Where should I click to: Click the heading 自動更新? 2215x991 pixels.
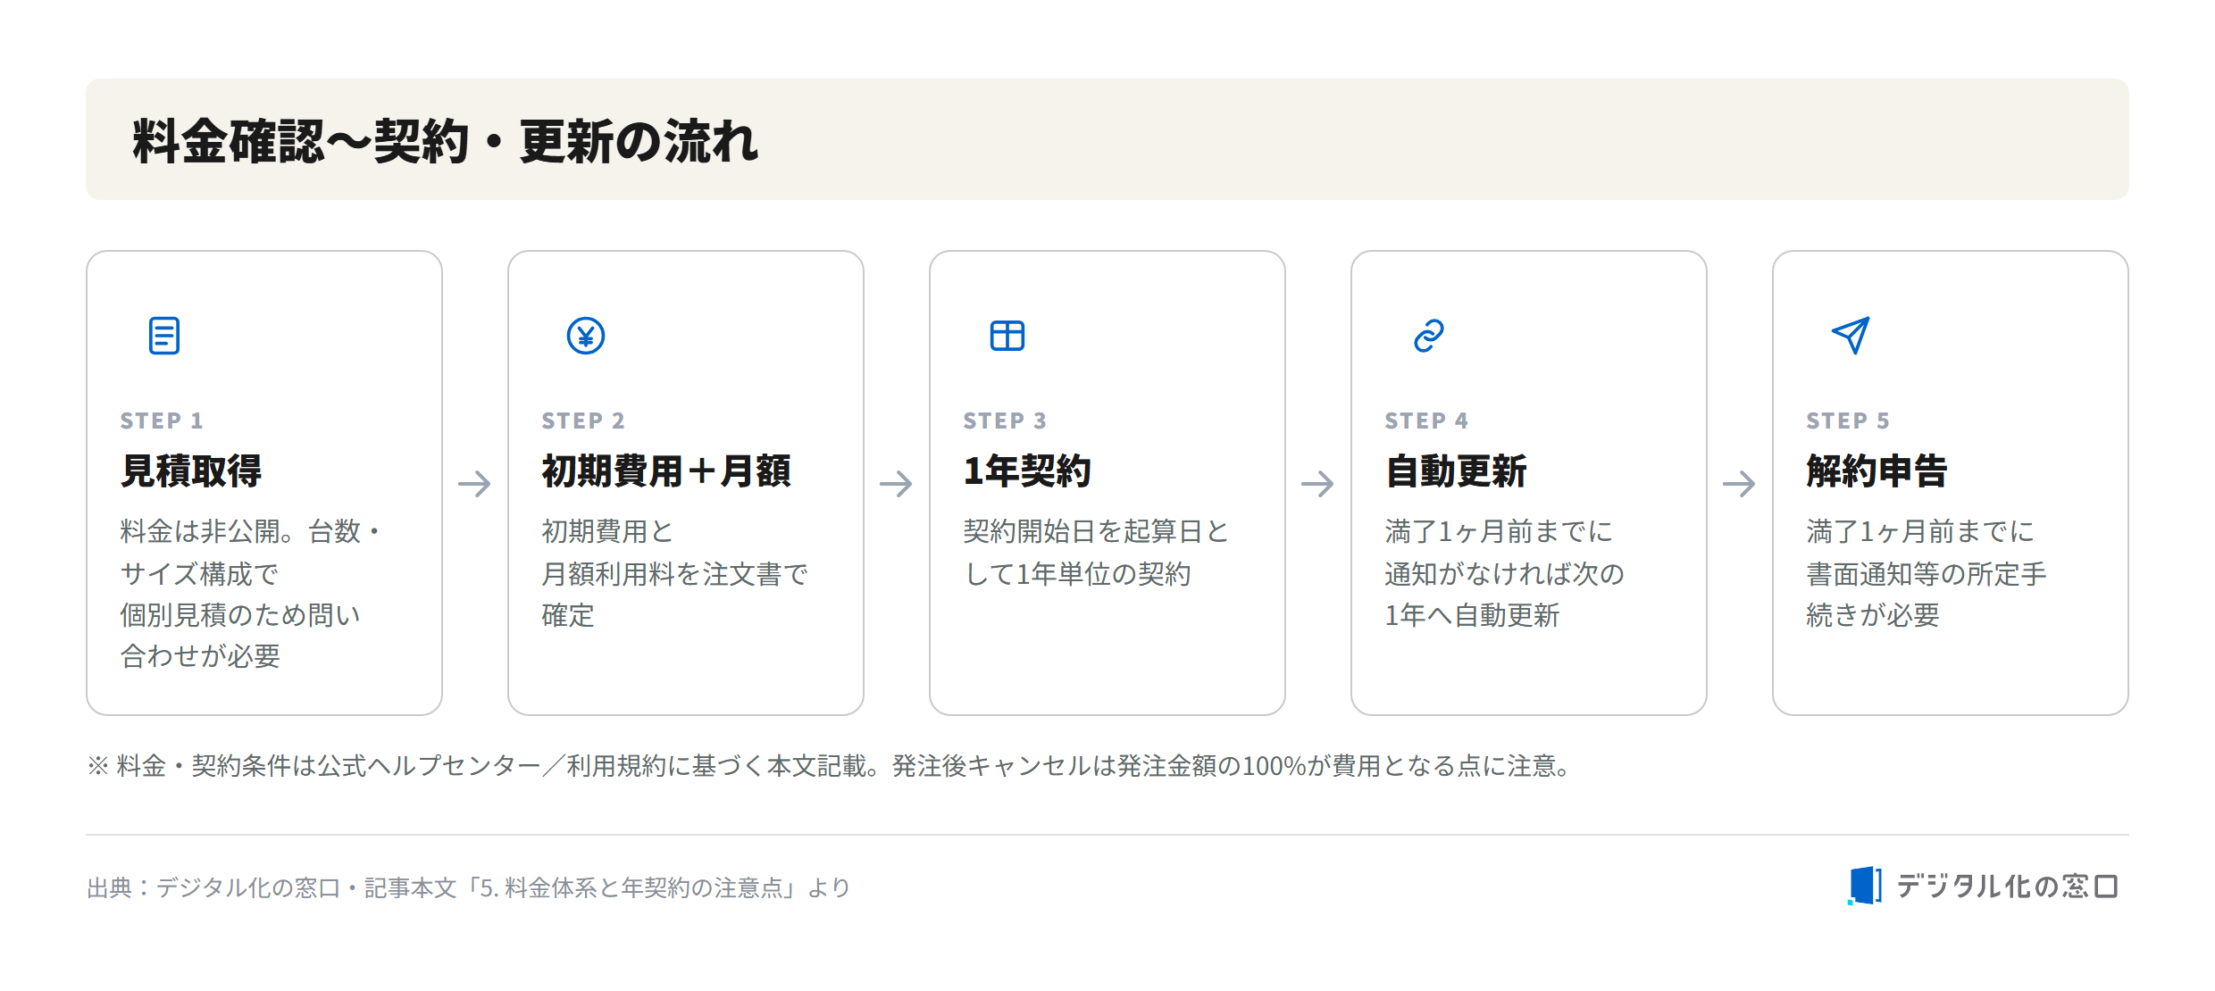coord(1456,471)
